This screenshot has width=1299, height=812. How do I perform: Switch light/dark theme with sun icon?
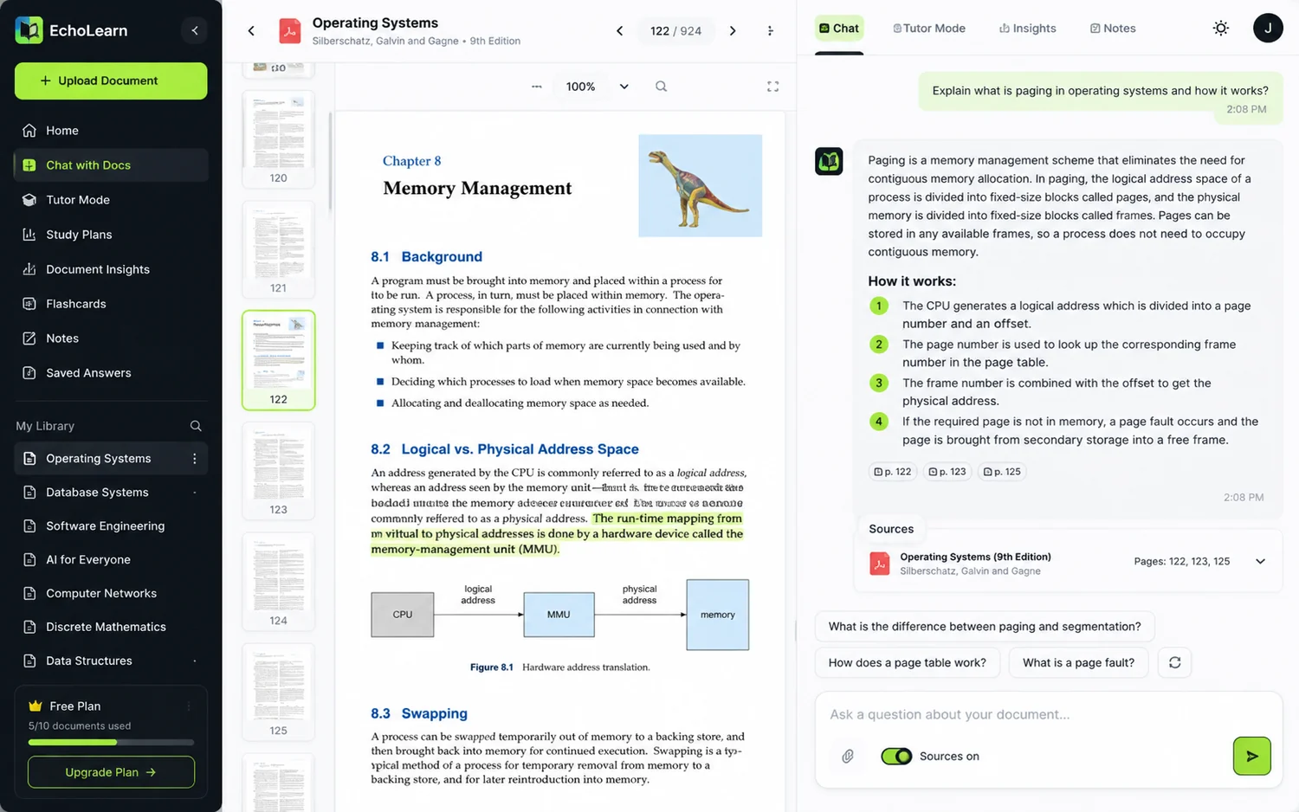click(1221, 29)
